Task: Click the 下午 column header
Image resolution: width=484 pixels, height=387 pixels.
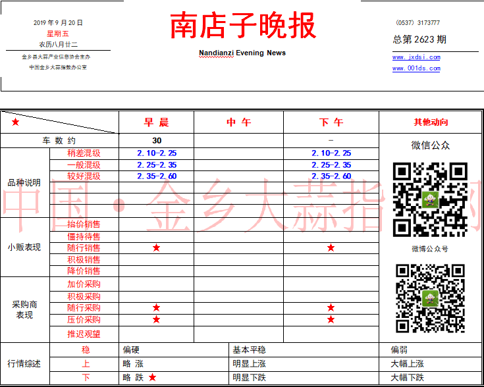Action: pyautogui.click(x=331, y=122)
